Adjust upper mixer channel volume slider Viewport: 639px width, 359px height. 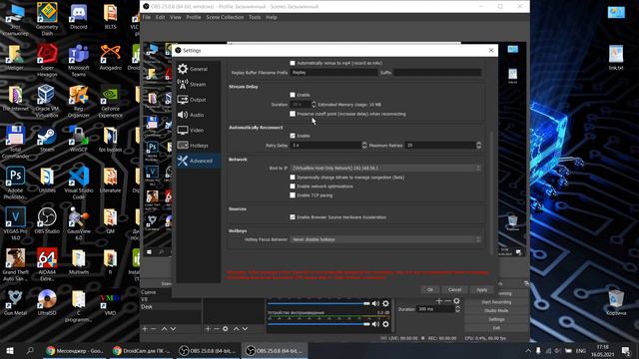tap(319, 303)
